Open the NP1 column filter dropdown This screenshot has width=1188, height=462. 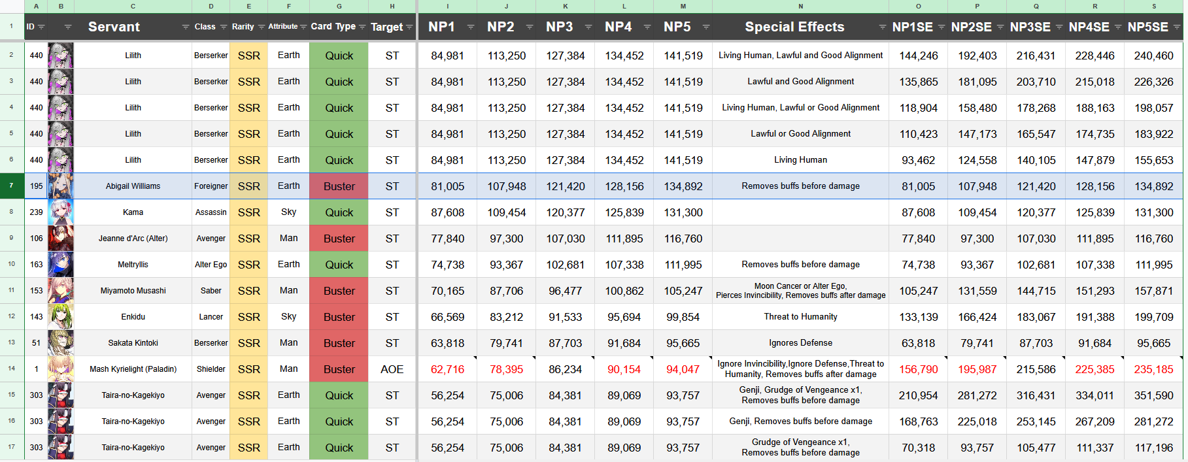[471, 27]
